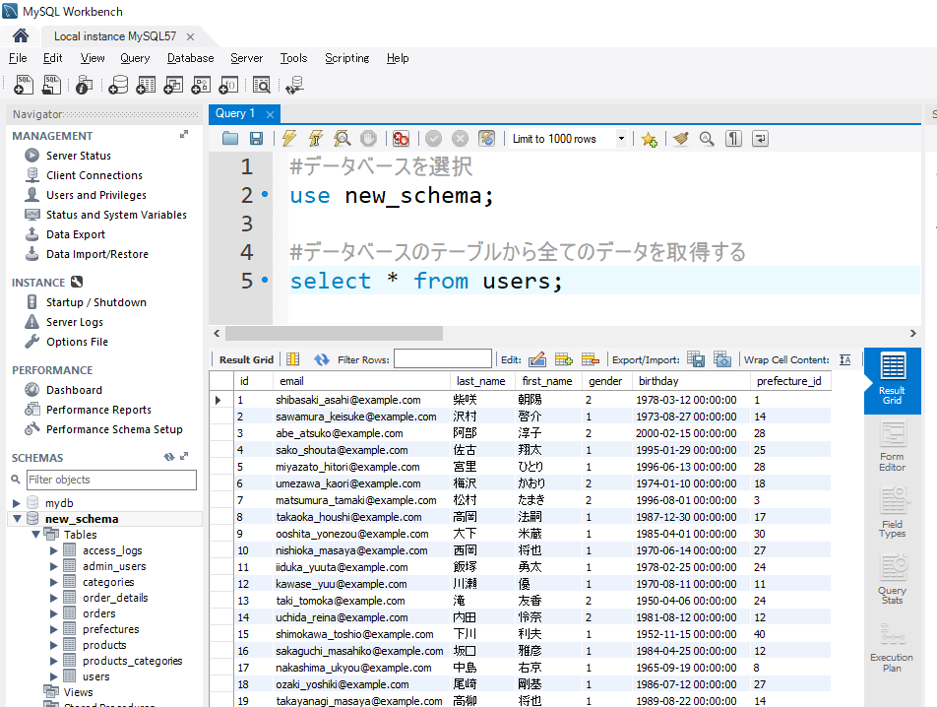Image resolution: width=937 pixels, height=707 pixels.
Task: Create a new view toolbar icon
Action: click(x=173, y=85)
